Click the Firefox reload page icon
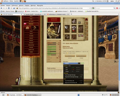 (9, 8)
